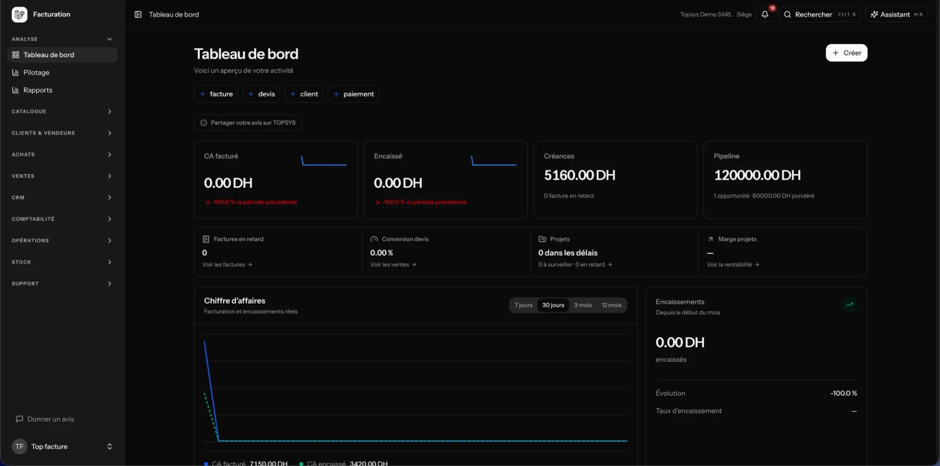
Task: Open the Rapports sidebar item
Action: (63, 90)
